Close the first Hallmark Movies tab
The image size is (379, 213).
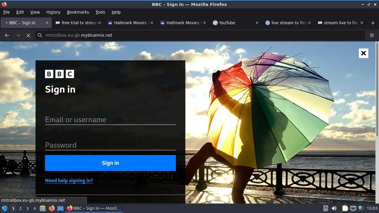pyautogui.click(x=152, y=23)
